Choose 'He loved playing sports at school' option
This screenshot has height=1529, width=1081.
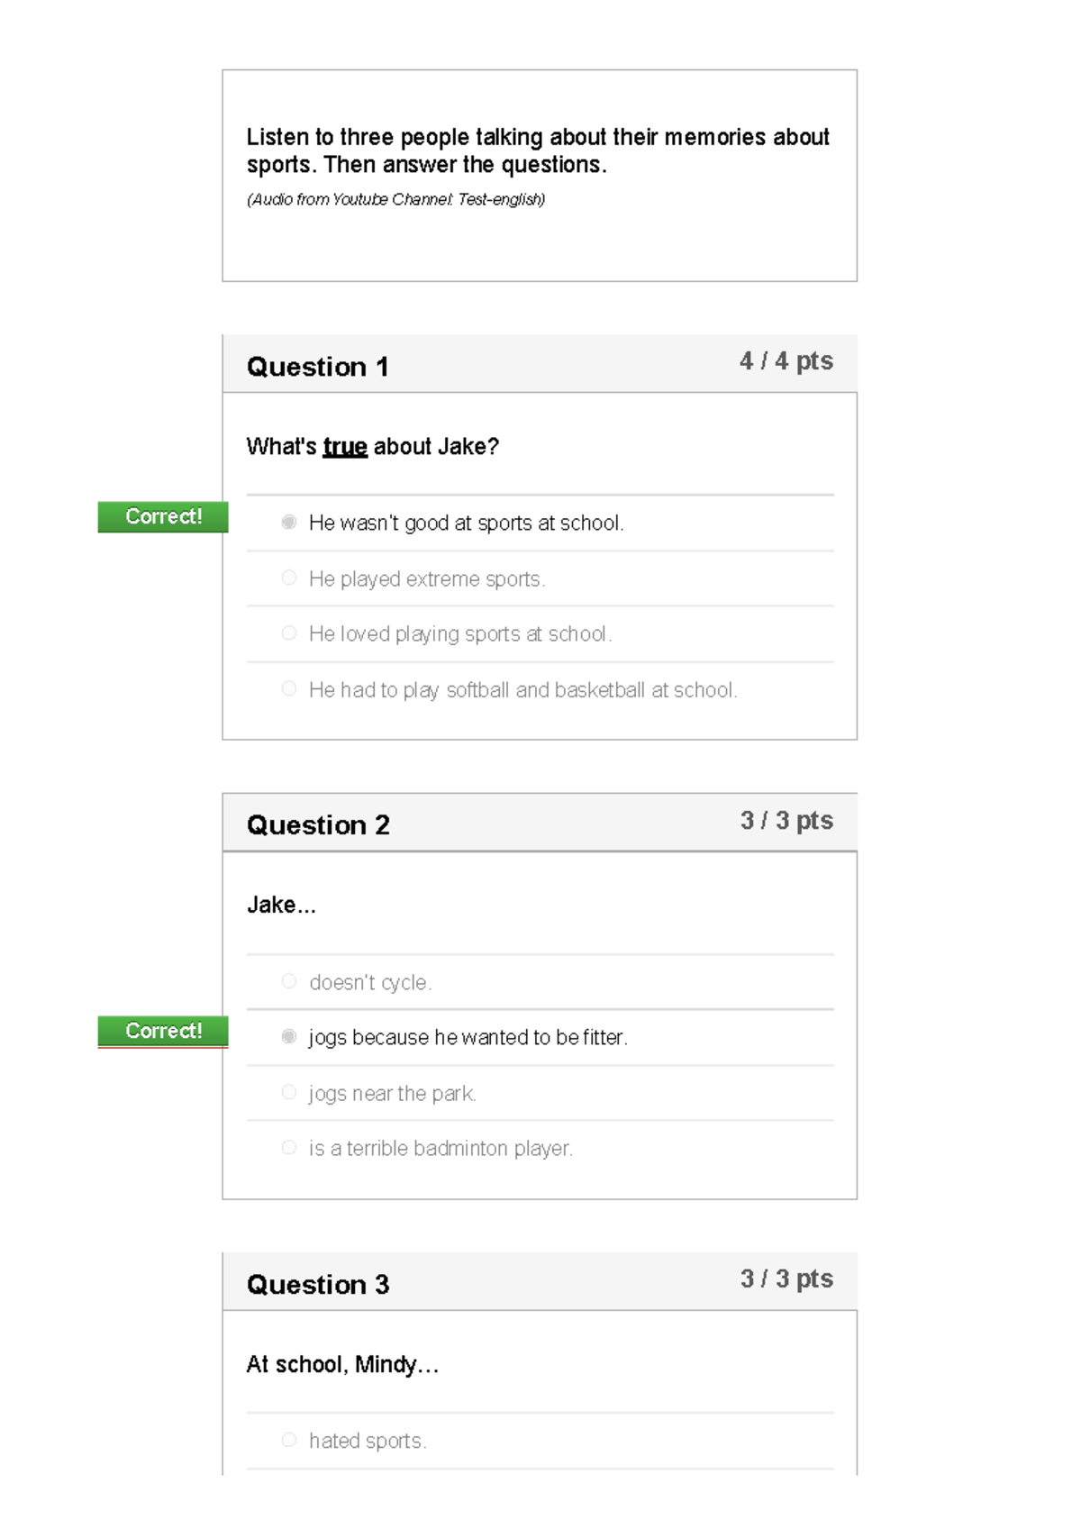[x=288, y=633]
